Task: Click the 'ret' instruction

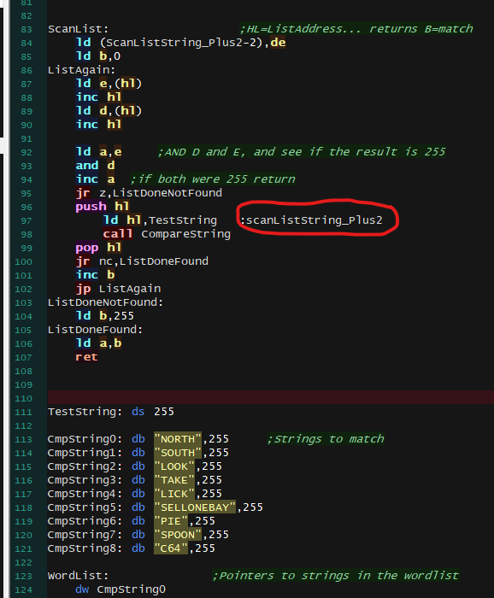Action: tap(86, 357)
